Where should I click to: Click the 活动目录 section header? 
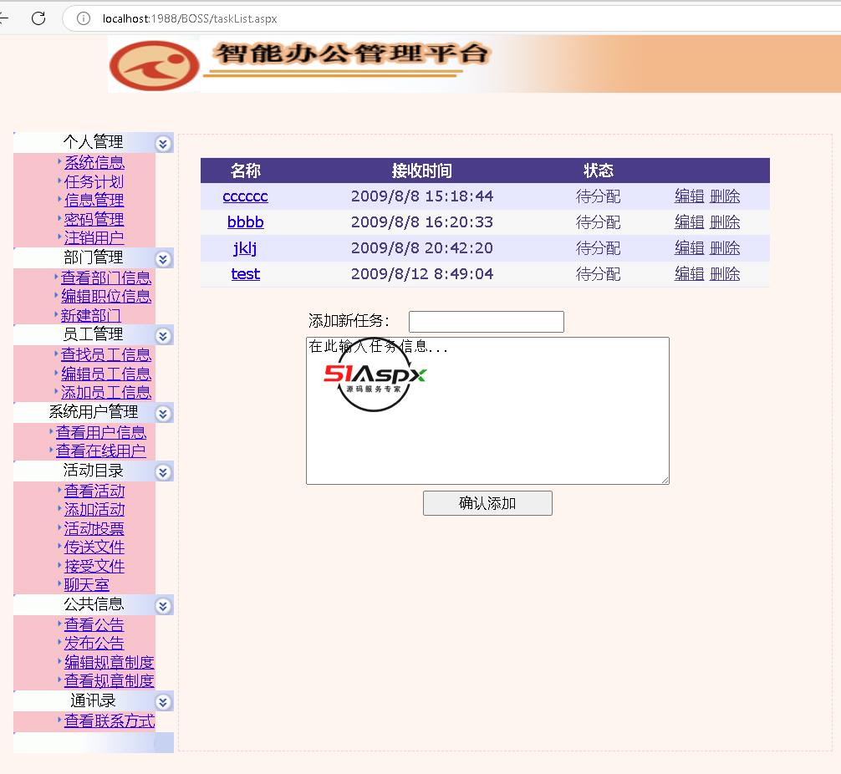(94, 471)
